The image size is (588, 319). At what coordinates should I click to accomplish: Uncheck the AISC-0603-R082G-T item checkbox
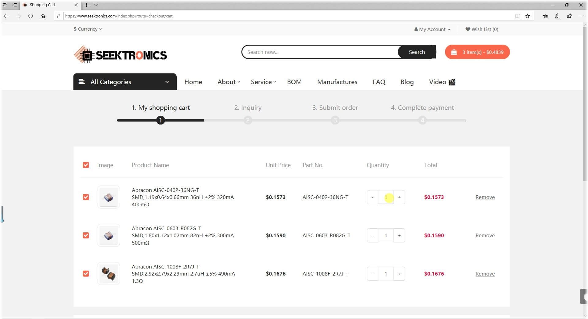click(86, 235)
